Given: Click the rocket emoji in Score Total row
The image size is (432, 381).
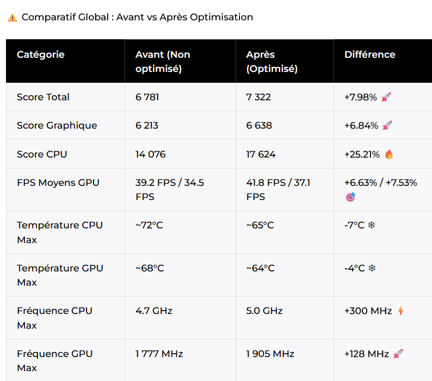Looking at the screenshot, I should click(386, 97).
